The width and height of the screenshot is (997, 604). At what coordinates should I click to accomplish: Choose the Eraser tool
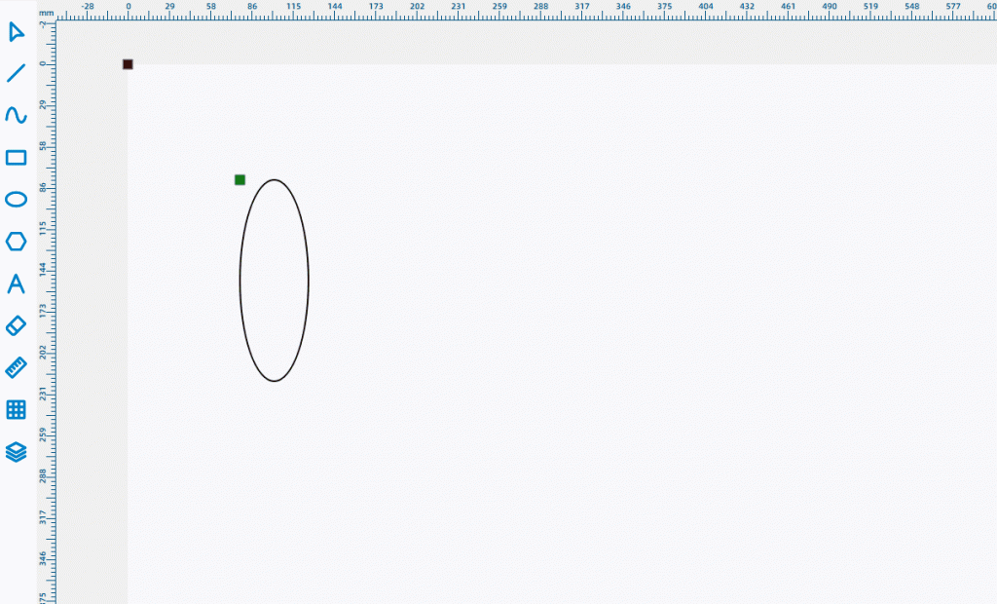(16, 325)
